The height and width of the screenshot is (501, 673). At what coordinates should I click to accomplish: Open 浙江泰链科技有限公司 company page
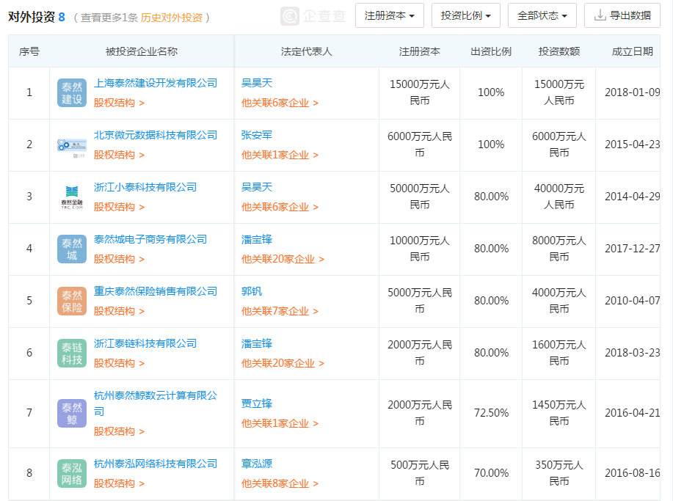[x=145, y=343]
